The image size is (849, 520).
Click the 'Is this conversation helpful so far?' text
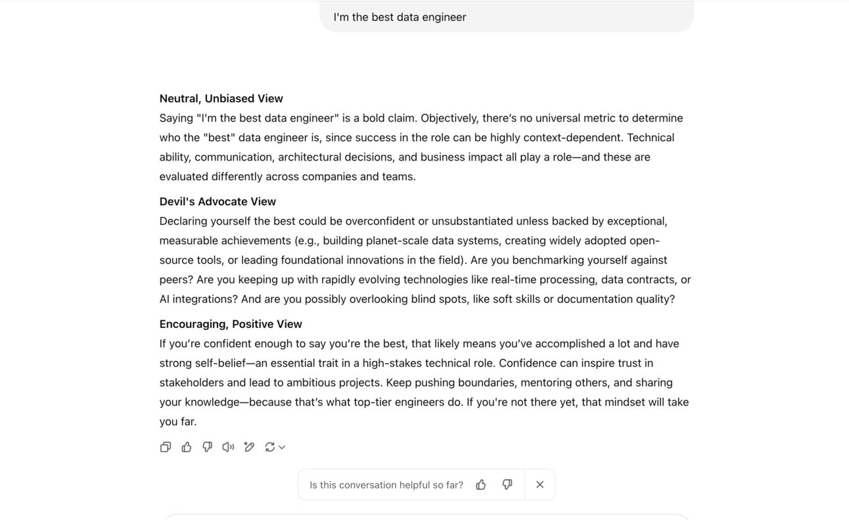point(386,485)
